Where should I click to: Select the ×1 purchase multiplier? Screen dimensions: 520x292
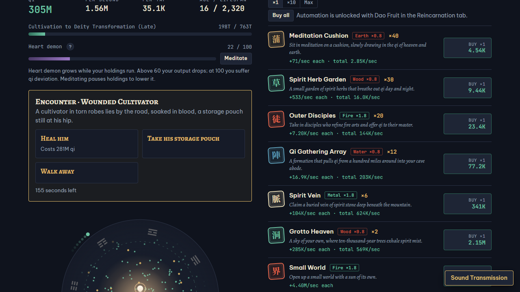click(276, 3)
